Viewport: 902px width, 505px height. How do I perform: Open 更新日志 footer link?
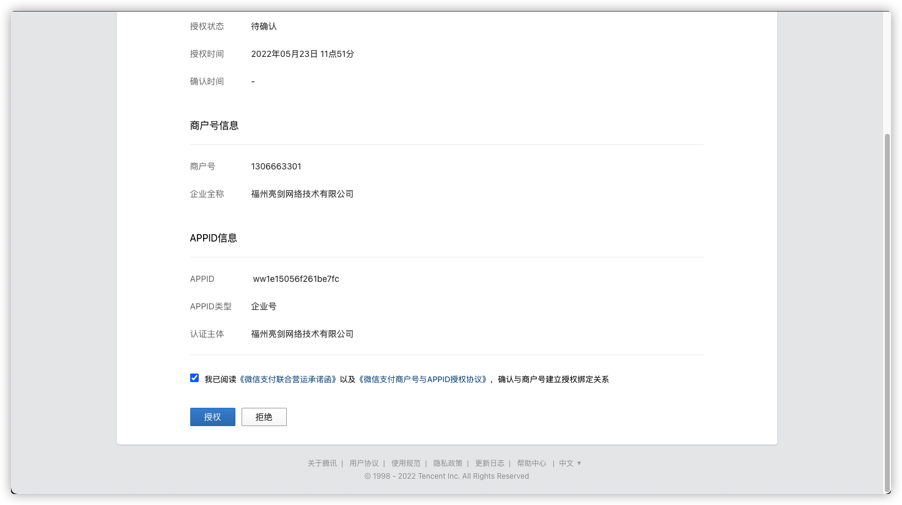coord(490,463)
